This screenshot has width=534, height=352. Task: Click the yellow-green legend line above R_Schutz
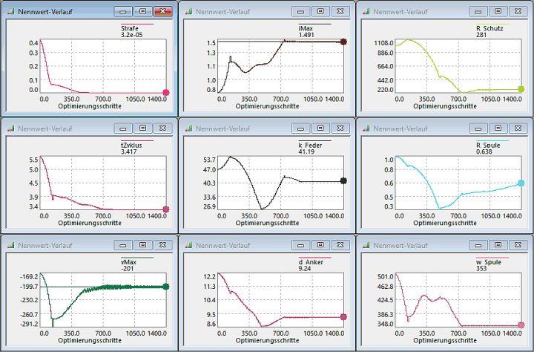click(x=492, y=25)
